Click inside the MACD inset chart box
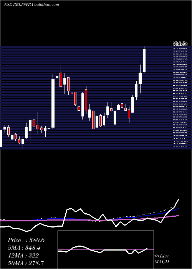This screenshot has width=192, height=269. (106, 250)
